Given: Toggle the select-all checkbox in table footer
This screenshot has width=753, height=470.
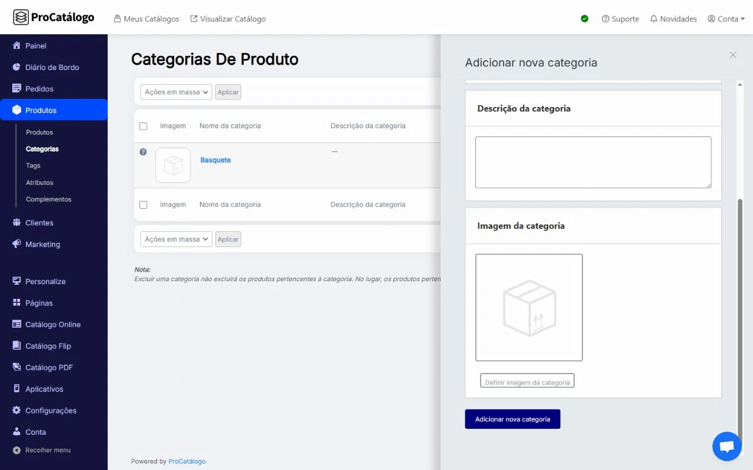Looking at the screenshot, I should (x=143, y=205).
